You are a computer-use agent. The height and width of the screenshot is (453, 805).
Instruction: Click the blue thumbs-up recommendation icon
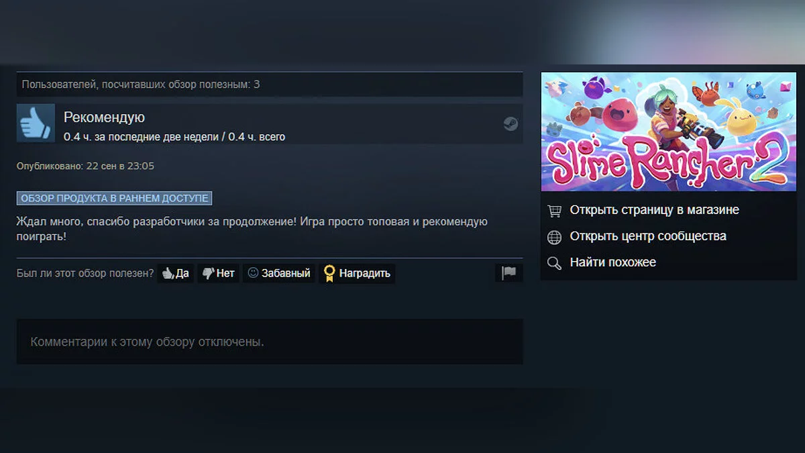[x=36, y=123]
